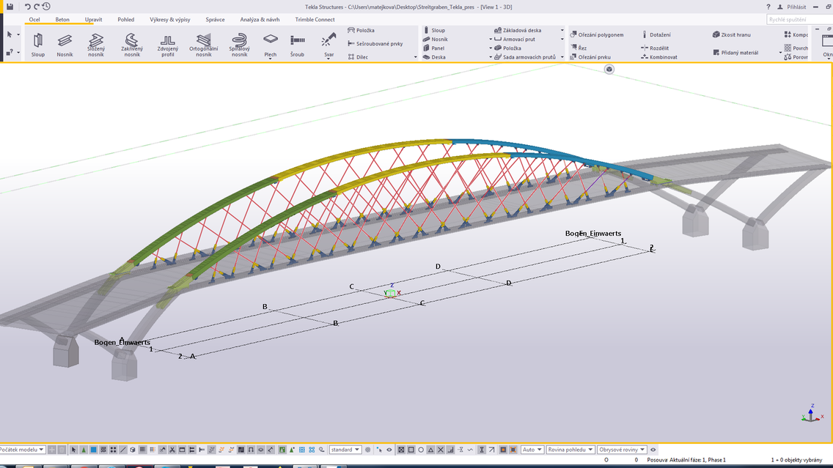The image size is (833, 468).
Task: Open the Výkresy & výpisy tab
Action: pyautogui.click(x=170, y=19)
